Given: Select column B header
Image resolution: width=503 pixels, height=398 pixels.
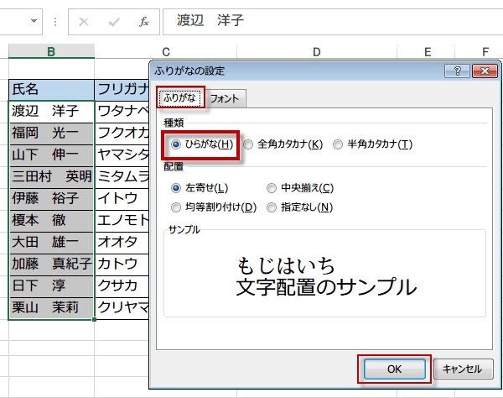Looking at the screenshot, I should (51, 52).
